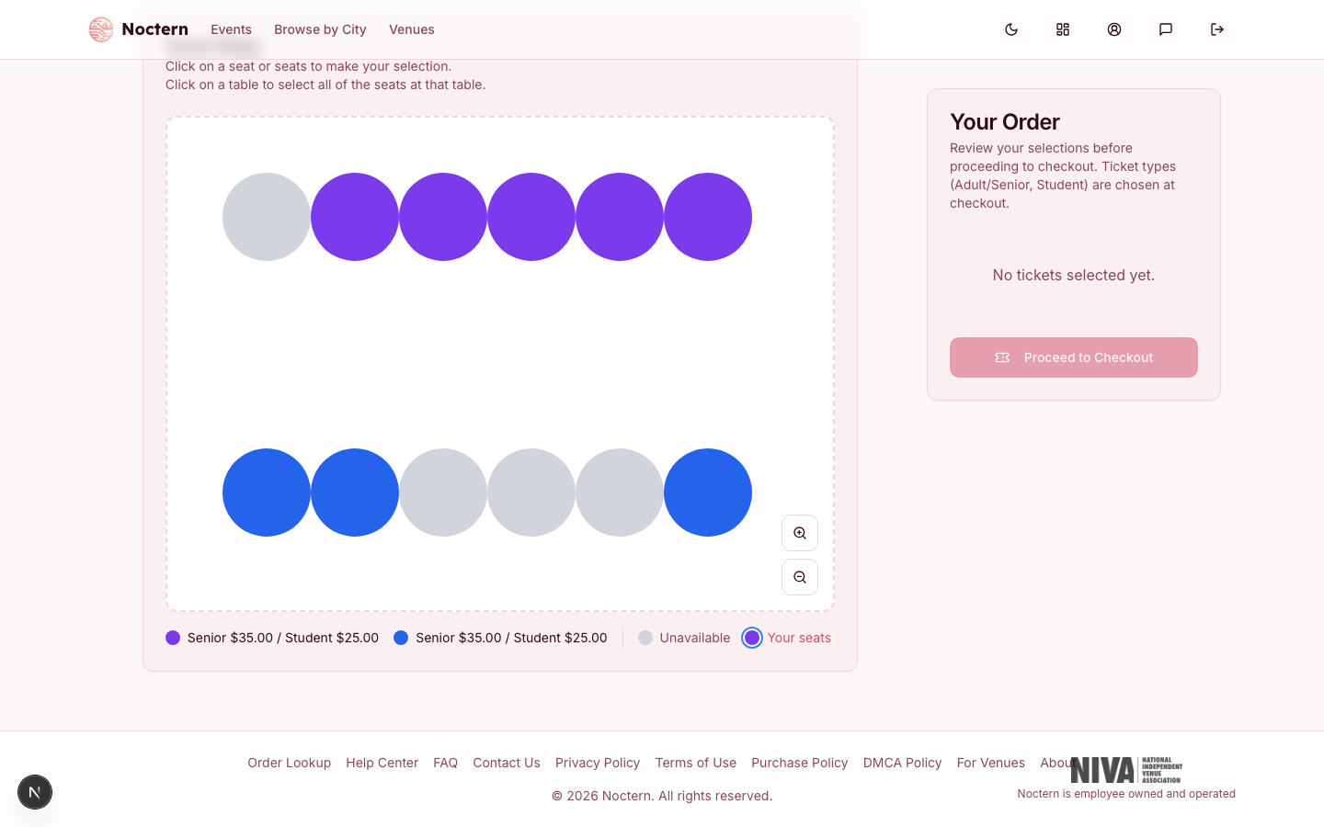The image size is (1324, 827).
Task: Open the Events menu
Action: [231, 29]
